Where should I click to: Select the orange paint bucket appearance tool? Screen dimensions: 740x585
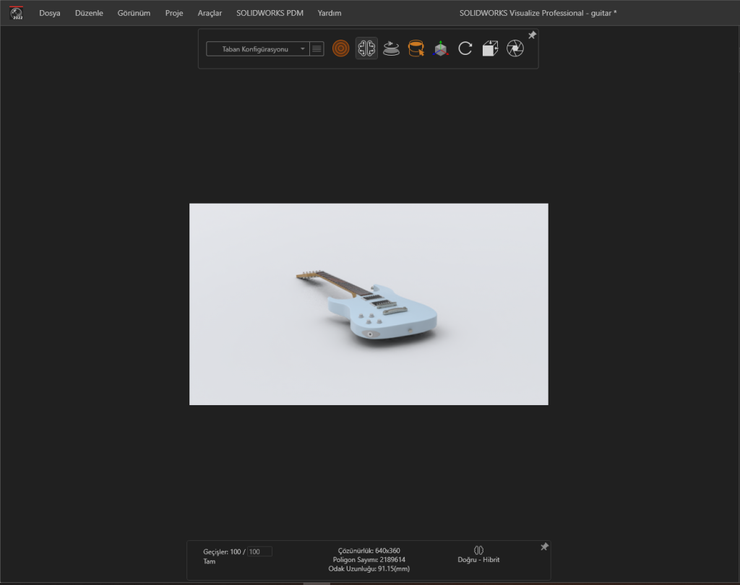[x=416, y=48]
